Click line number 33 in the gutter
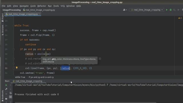 (x=6, y=68)
